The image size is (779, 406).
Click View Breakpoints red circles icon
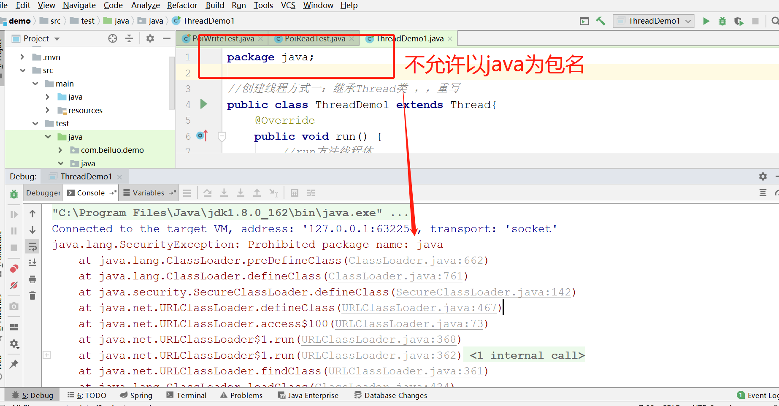tap(14, 269)
